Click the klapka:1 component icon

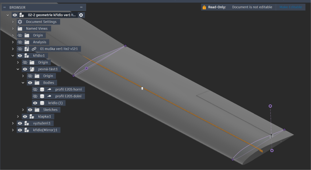point(32,116)
